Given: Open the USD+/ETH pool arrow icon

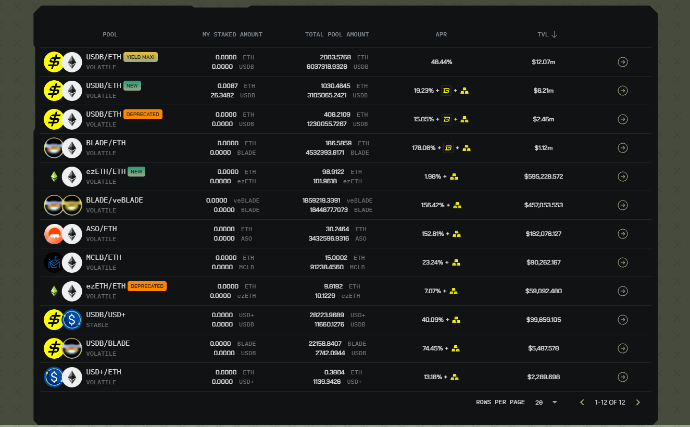Looking at the screenshot, I should coord(622,377).
